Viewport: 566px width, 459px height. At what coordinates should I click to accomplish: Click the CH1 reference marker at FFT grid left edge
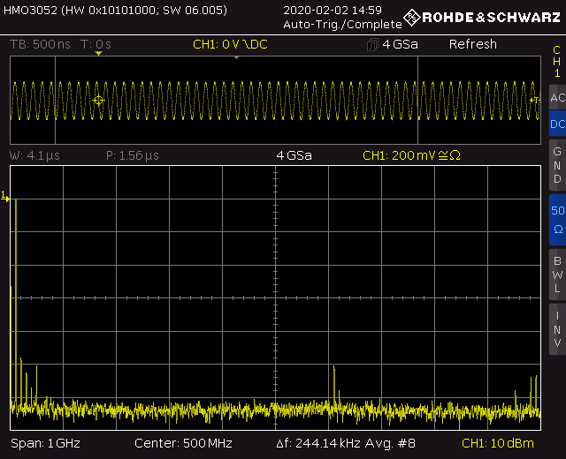coord(4,196)
